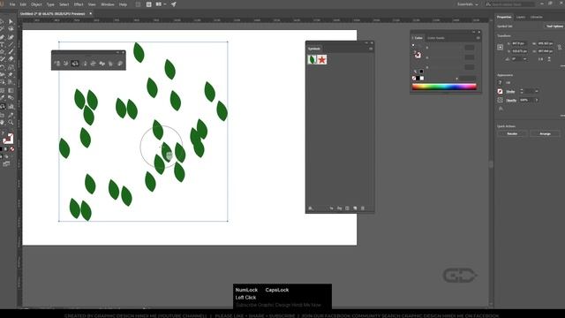Open the Effect menu

pos(79,4)
